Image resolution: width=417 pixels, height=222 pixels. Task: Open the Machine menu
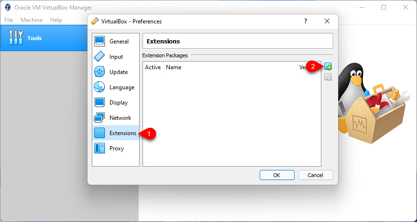[x=32, y=20]
